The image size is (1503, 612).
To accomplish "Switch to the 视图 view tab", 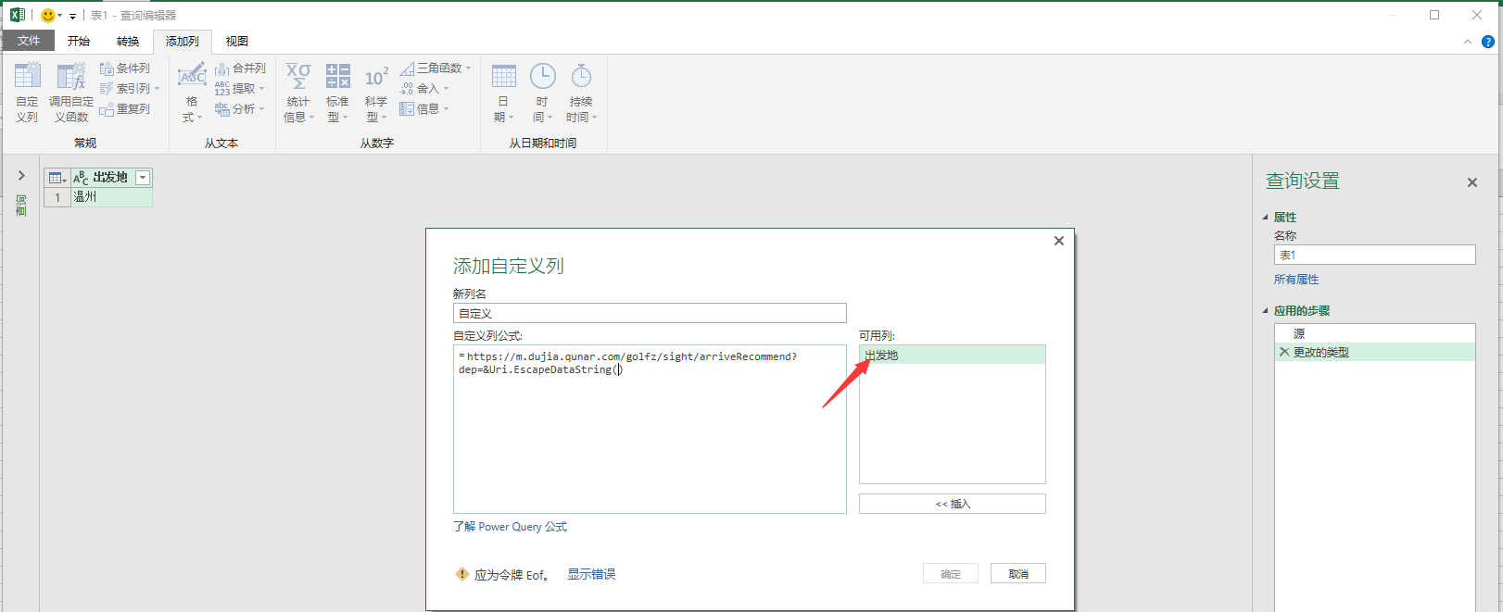I will [x=237, y=41].
